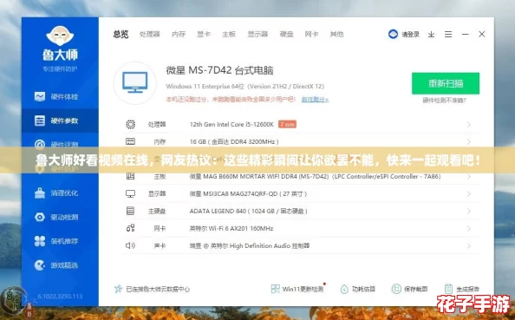Click the 16 GB DDR4 3200MHz text
Image resolution: width=515 pixels, height=320 pixels.
[234, 141]
